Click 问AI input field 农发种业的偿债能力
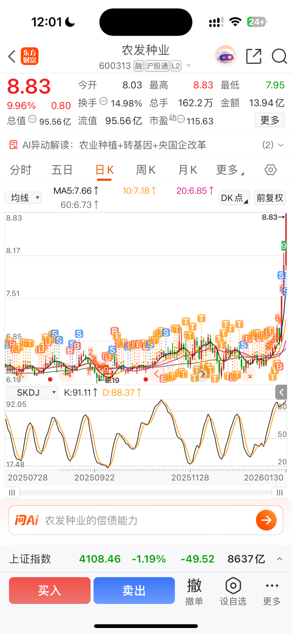 point(146,520)
